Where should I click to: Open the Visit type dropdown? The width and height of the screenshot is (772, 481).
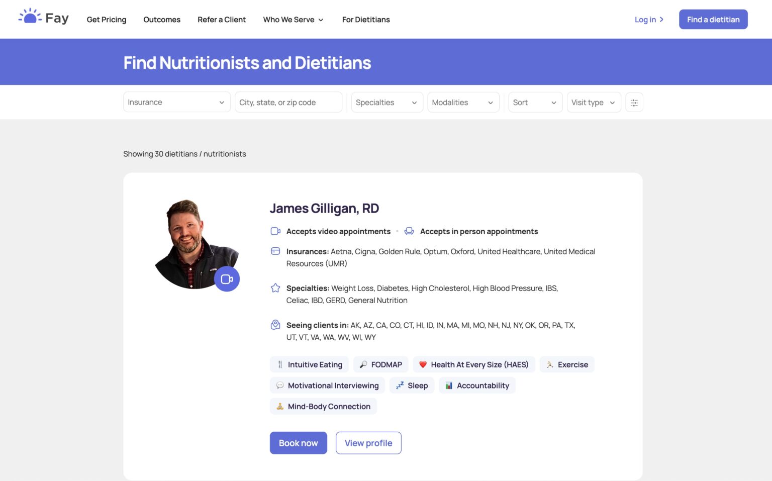pyautogui.click(x=593, y=103)
